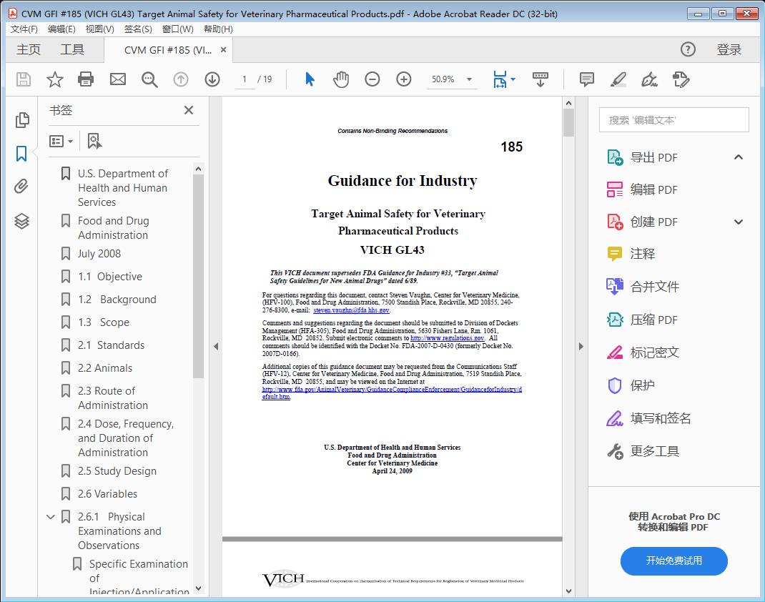Click the Find bookmark icon
The image size is (765, 602).
(x=94, y=141)
